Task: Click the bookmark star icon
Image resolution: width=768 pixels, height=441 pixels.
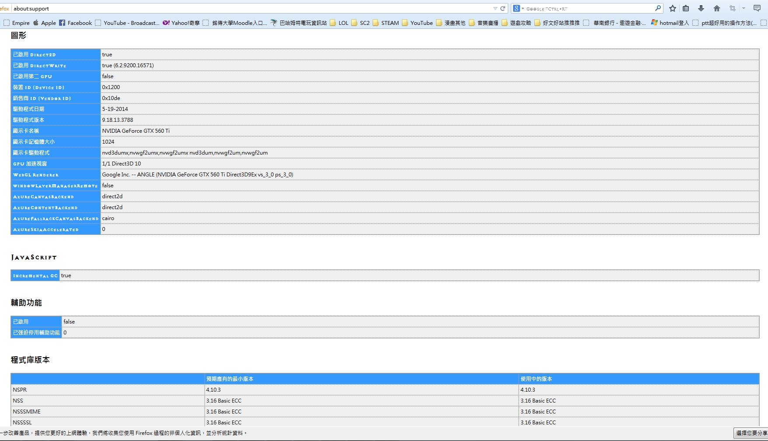Action: pyautogui.click(x=673, y=8)
